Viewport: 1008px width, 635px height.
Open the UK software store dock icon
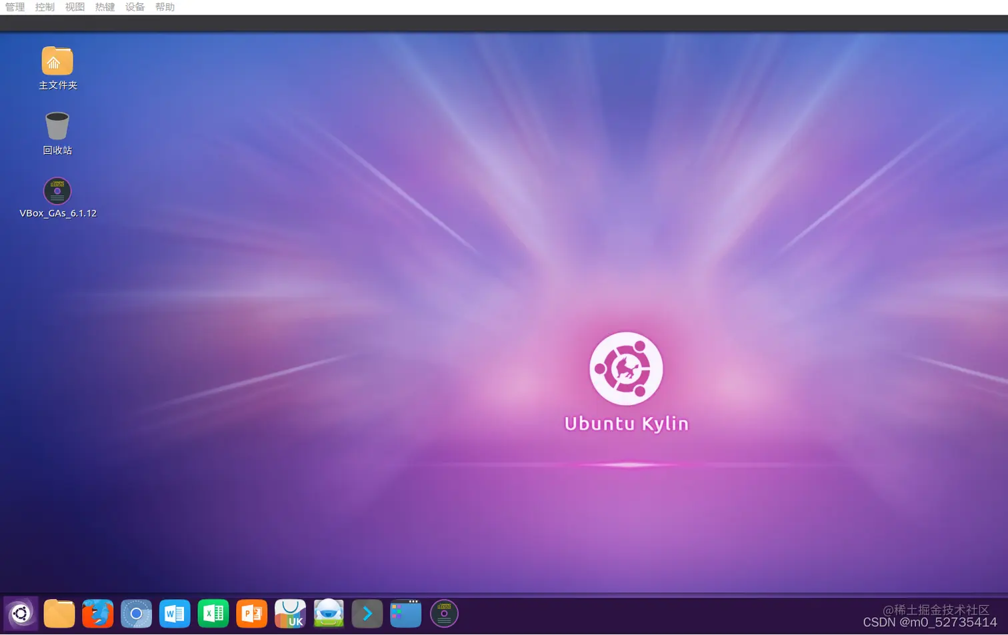pyautogui.click(x=290, y=614)
